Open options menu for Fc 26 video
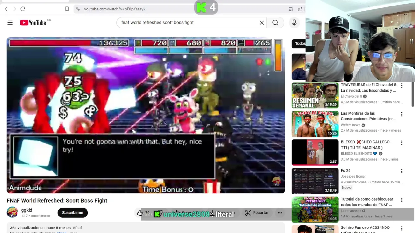Viewport: 415px width, 233px height. click(402, 171)
